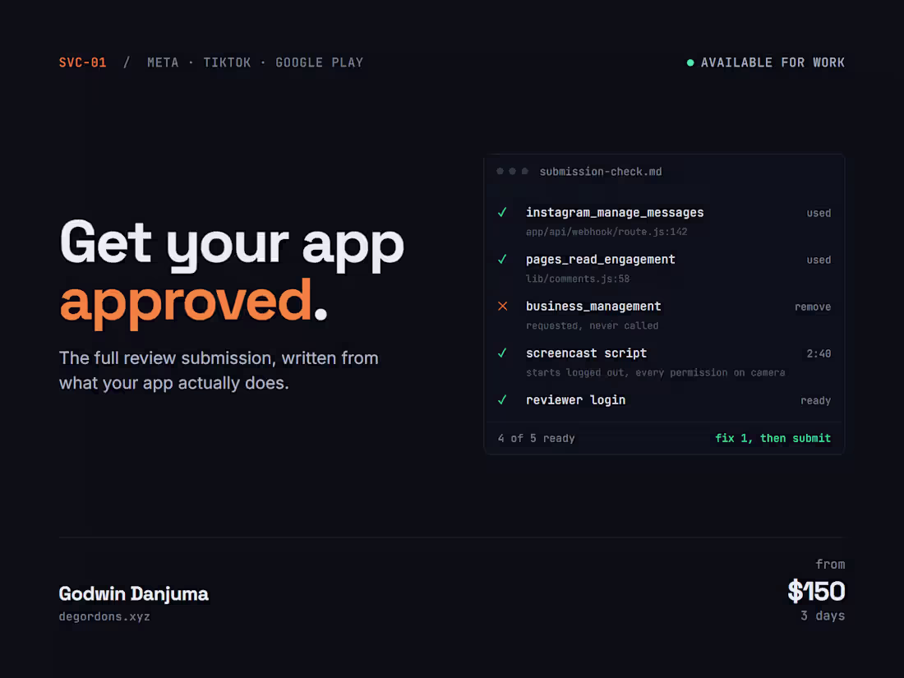Click the $150 price
Screen dimensions: 904x678
816,592
